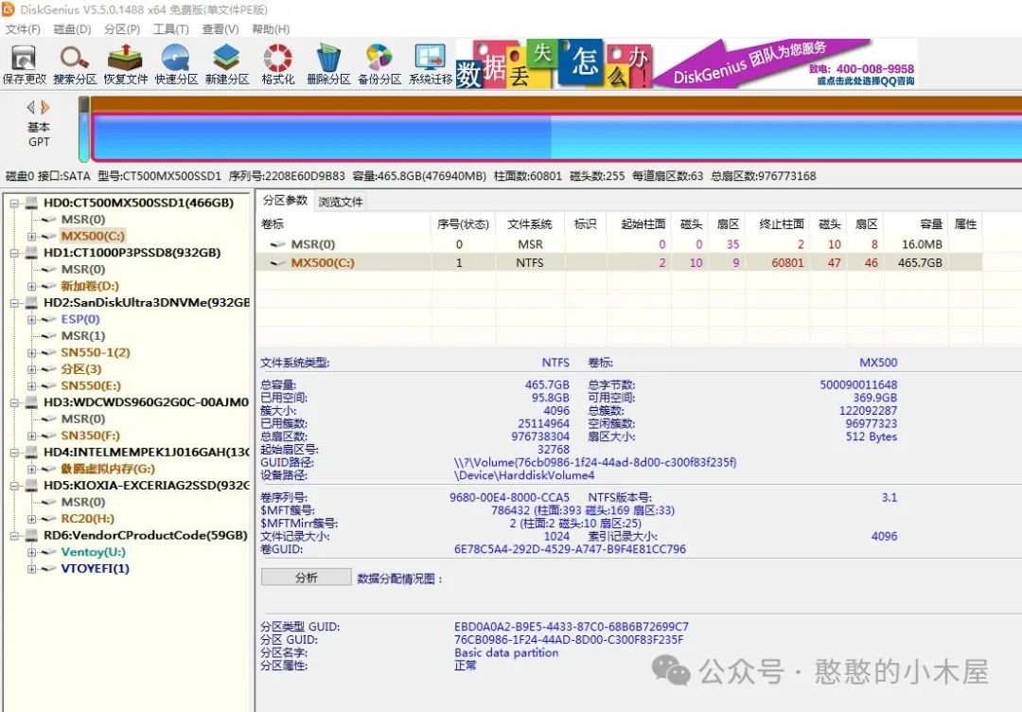Select the 快速分区 quick partition icon
1022x712 pixels.
coord(176,63)
